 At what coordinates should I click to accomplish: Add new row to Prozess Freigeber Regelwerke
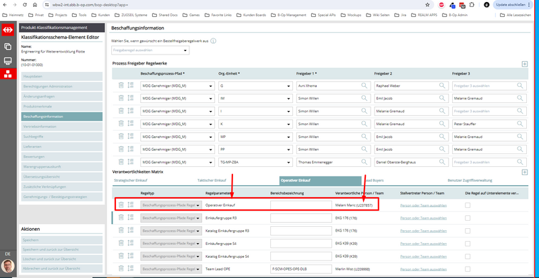pos(525,63)
